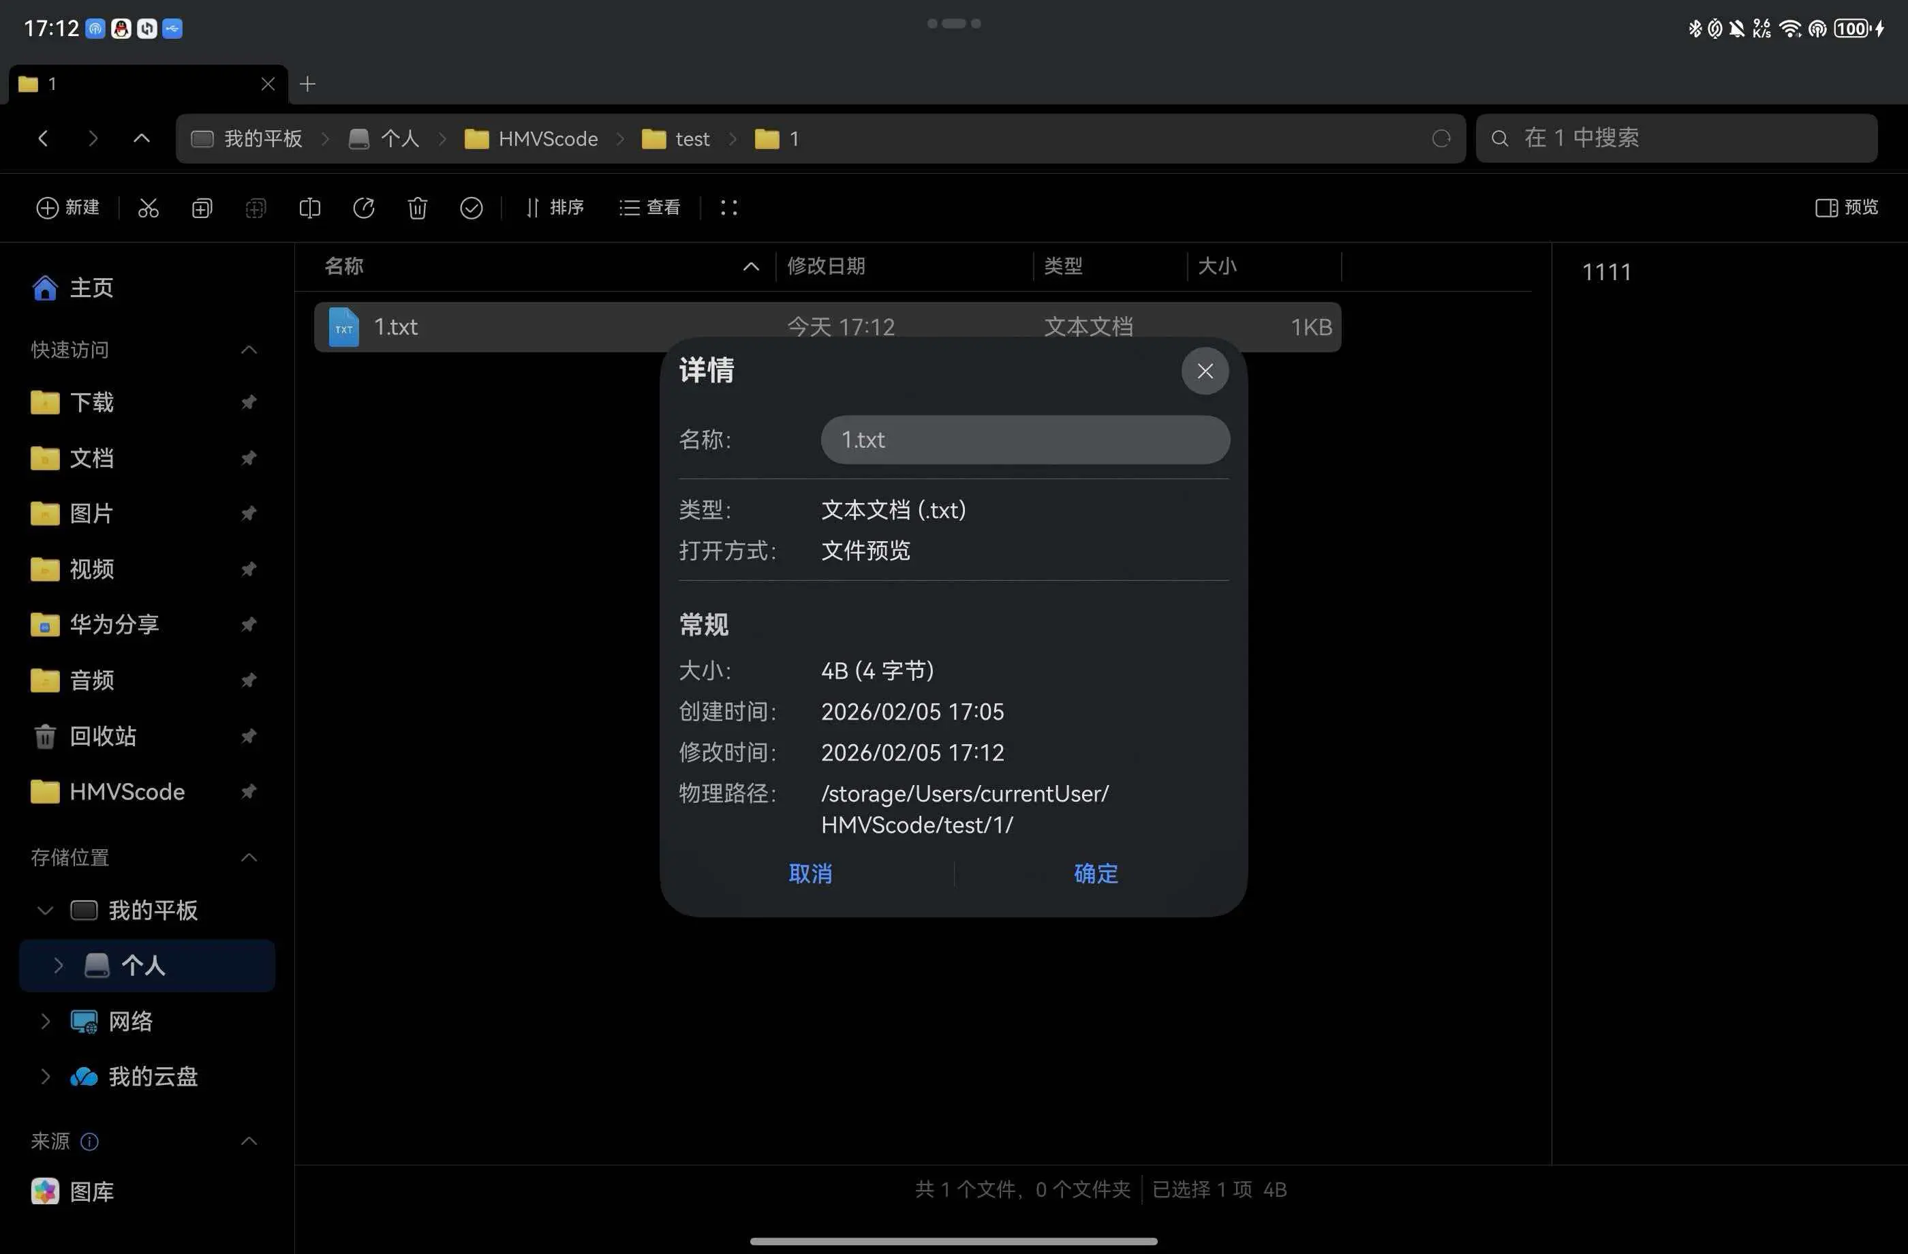Unpin 下载 from quick access
This screenshot has height=1254, width=1908.
point(249,401)
